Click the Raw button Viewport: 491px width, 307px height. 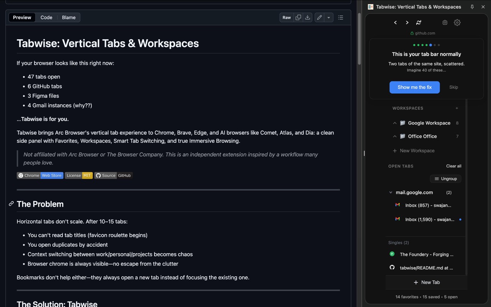pos(287,17)
